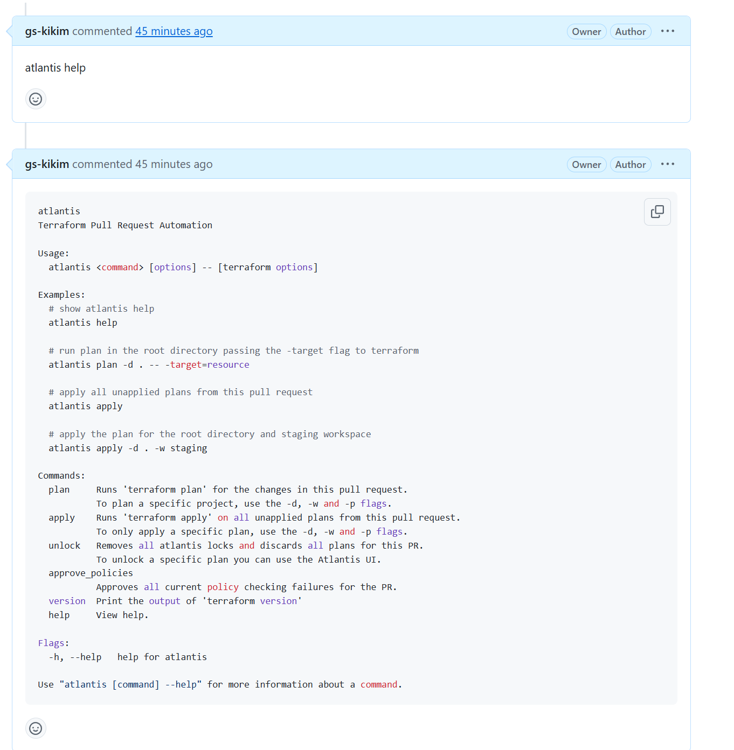Click second comment's '45 minutes ago' timestamp
Image resolution: width=734 pixels, height=750 pixels.
[174, 164]
